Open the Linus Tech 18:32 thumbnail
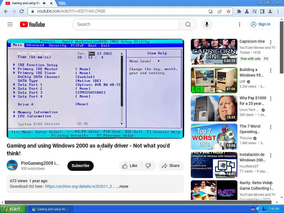284x213 pixels. pyautogui.click(x=214, y=108)
